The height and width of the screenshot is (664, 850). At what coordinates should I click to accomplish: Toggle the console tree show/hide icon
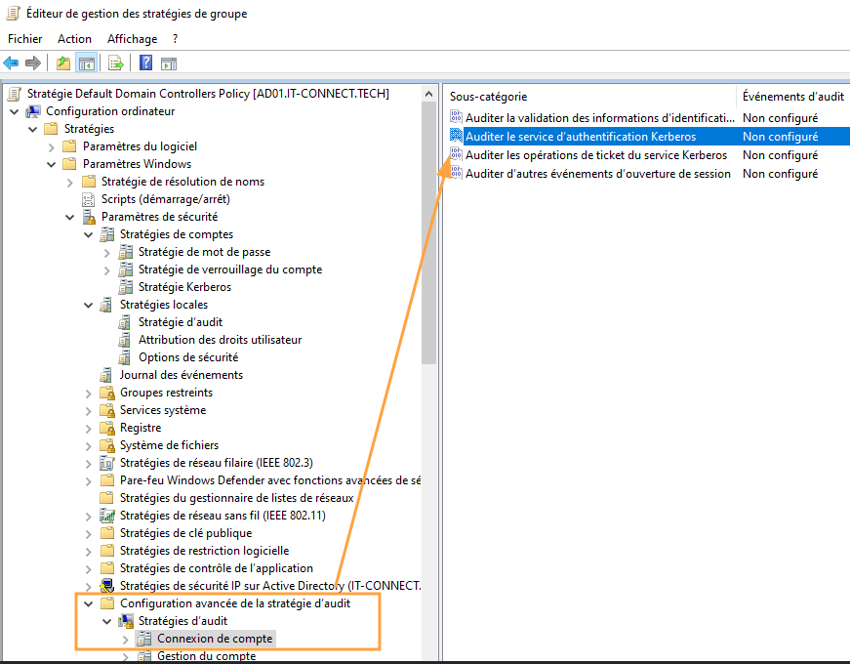87,62
